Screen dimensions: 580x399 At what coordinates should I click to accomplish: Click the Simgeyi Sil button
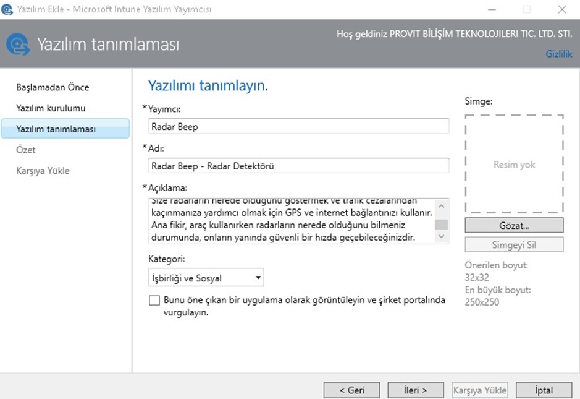point(514,245)
